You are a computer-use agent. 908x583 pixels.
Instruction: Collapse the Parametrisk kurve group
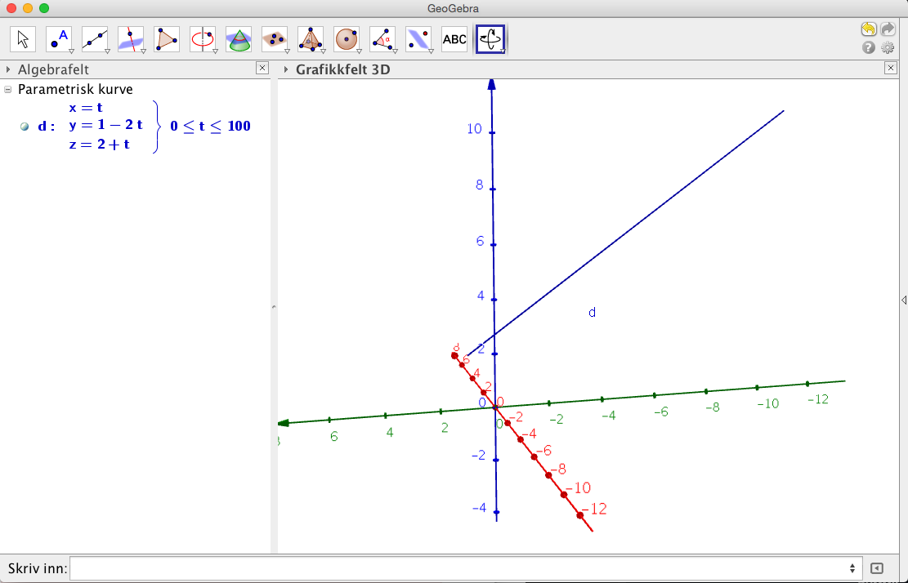tap(7, 89)
